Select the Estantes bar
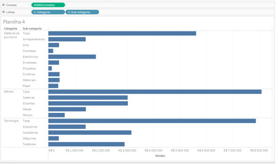 click(x=89, y=104)
